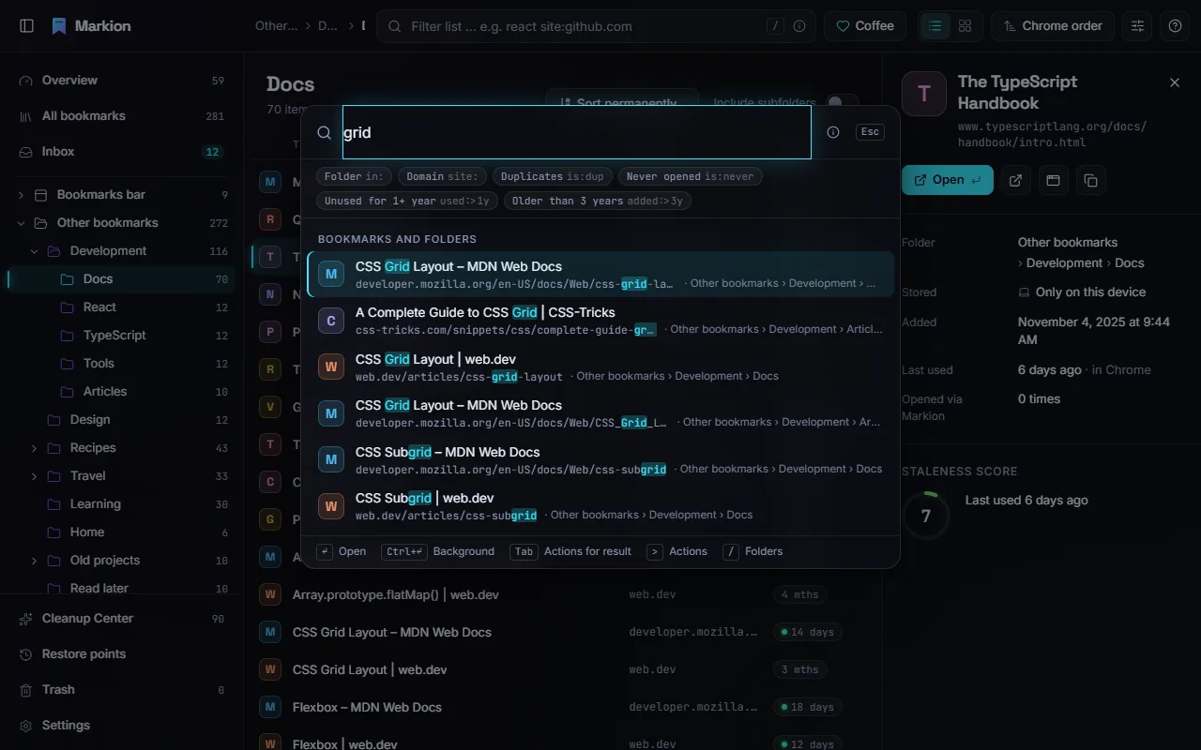The image size is (1201, 750).
Task: Expand the Travel folder
Action: tap(34, 476)
